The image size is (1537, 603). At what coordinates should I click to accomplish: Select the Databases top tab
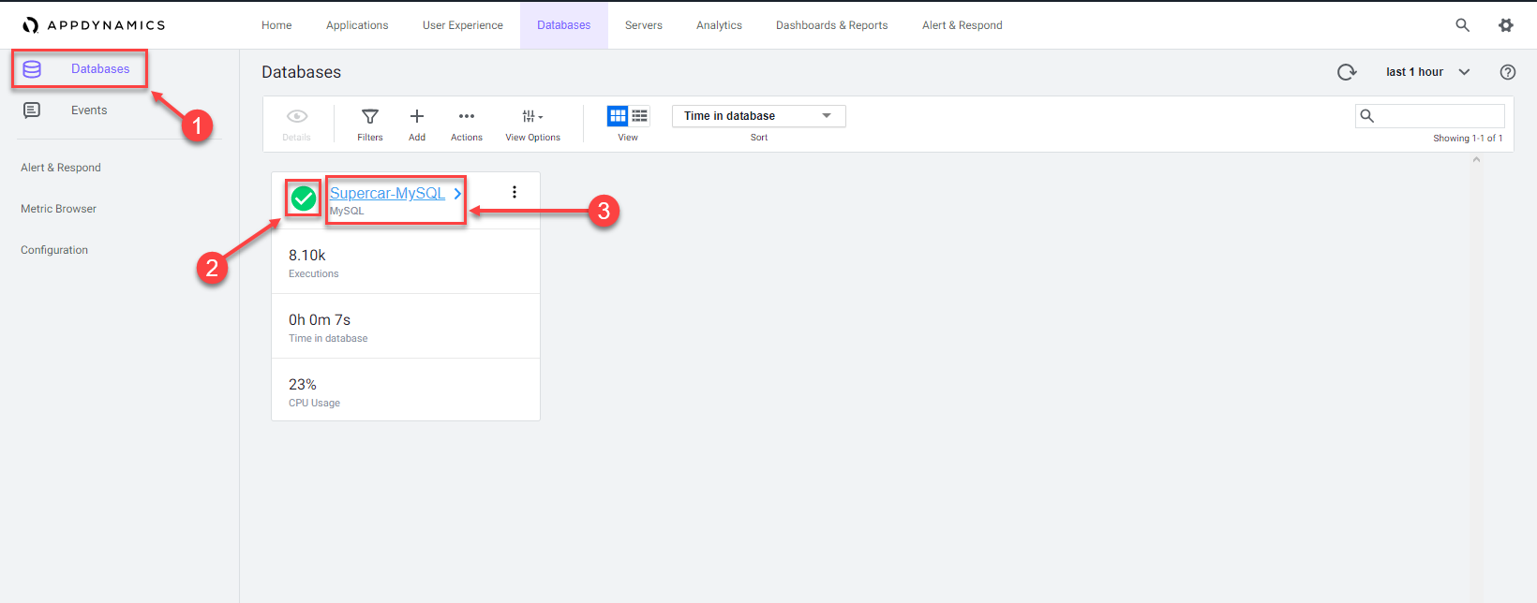(x=564, y=25)
